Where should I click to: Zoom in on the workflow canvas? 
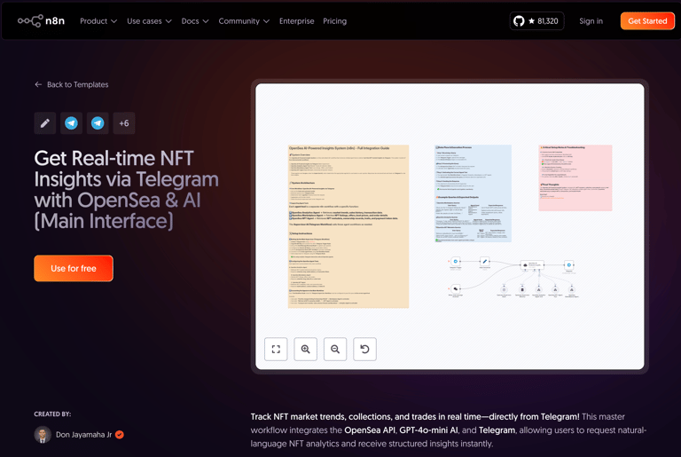tap(305, 349)
